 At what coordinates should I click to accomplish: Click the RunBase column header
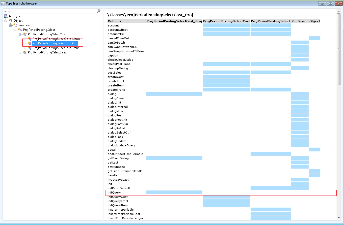298,21
